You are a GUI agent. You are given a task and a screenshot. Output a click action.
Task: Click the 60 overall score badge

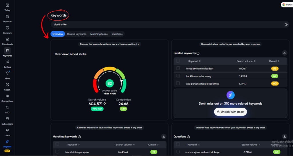275,84
